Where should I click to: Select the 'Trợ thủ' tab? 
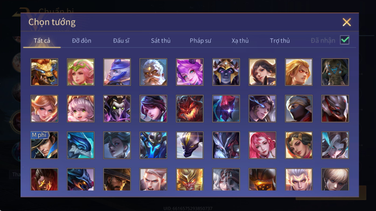tap(280, 41)
